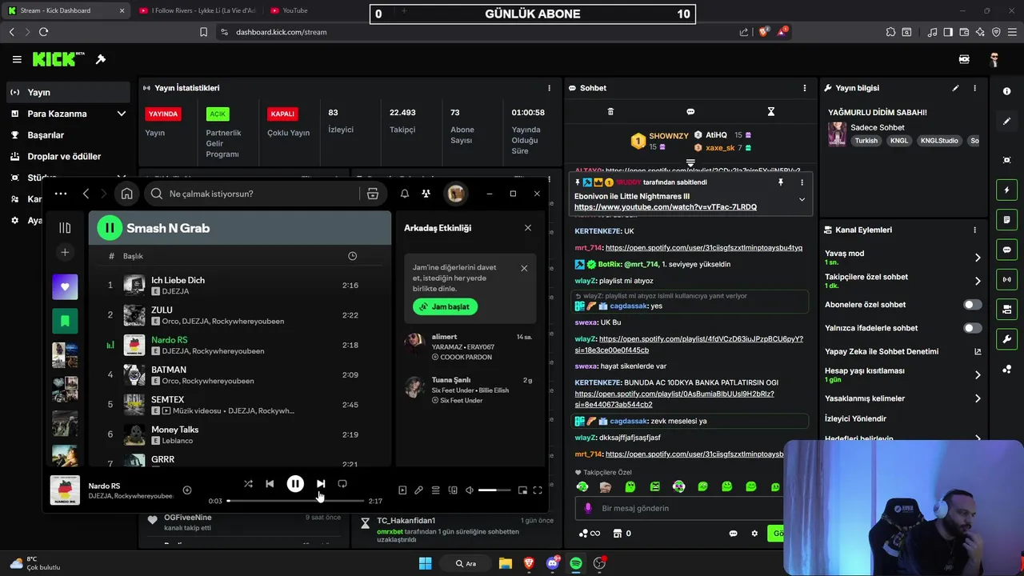
Task: Click the Jam başlat button
Action: pyautogui.click(x=445, y=306)
